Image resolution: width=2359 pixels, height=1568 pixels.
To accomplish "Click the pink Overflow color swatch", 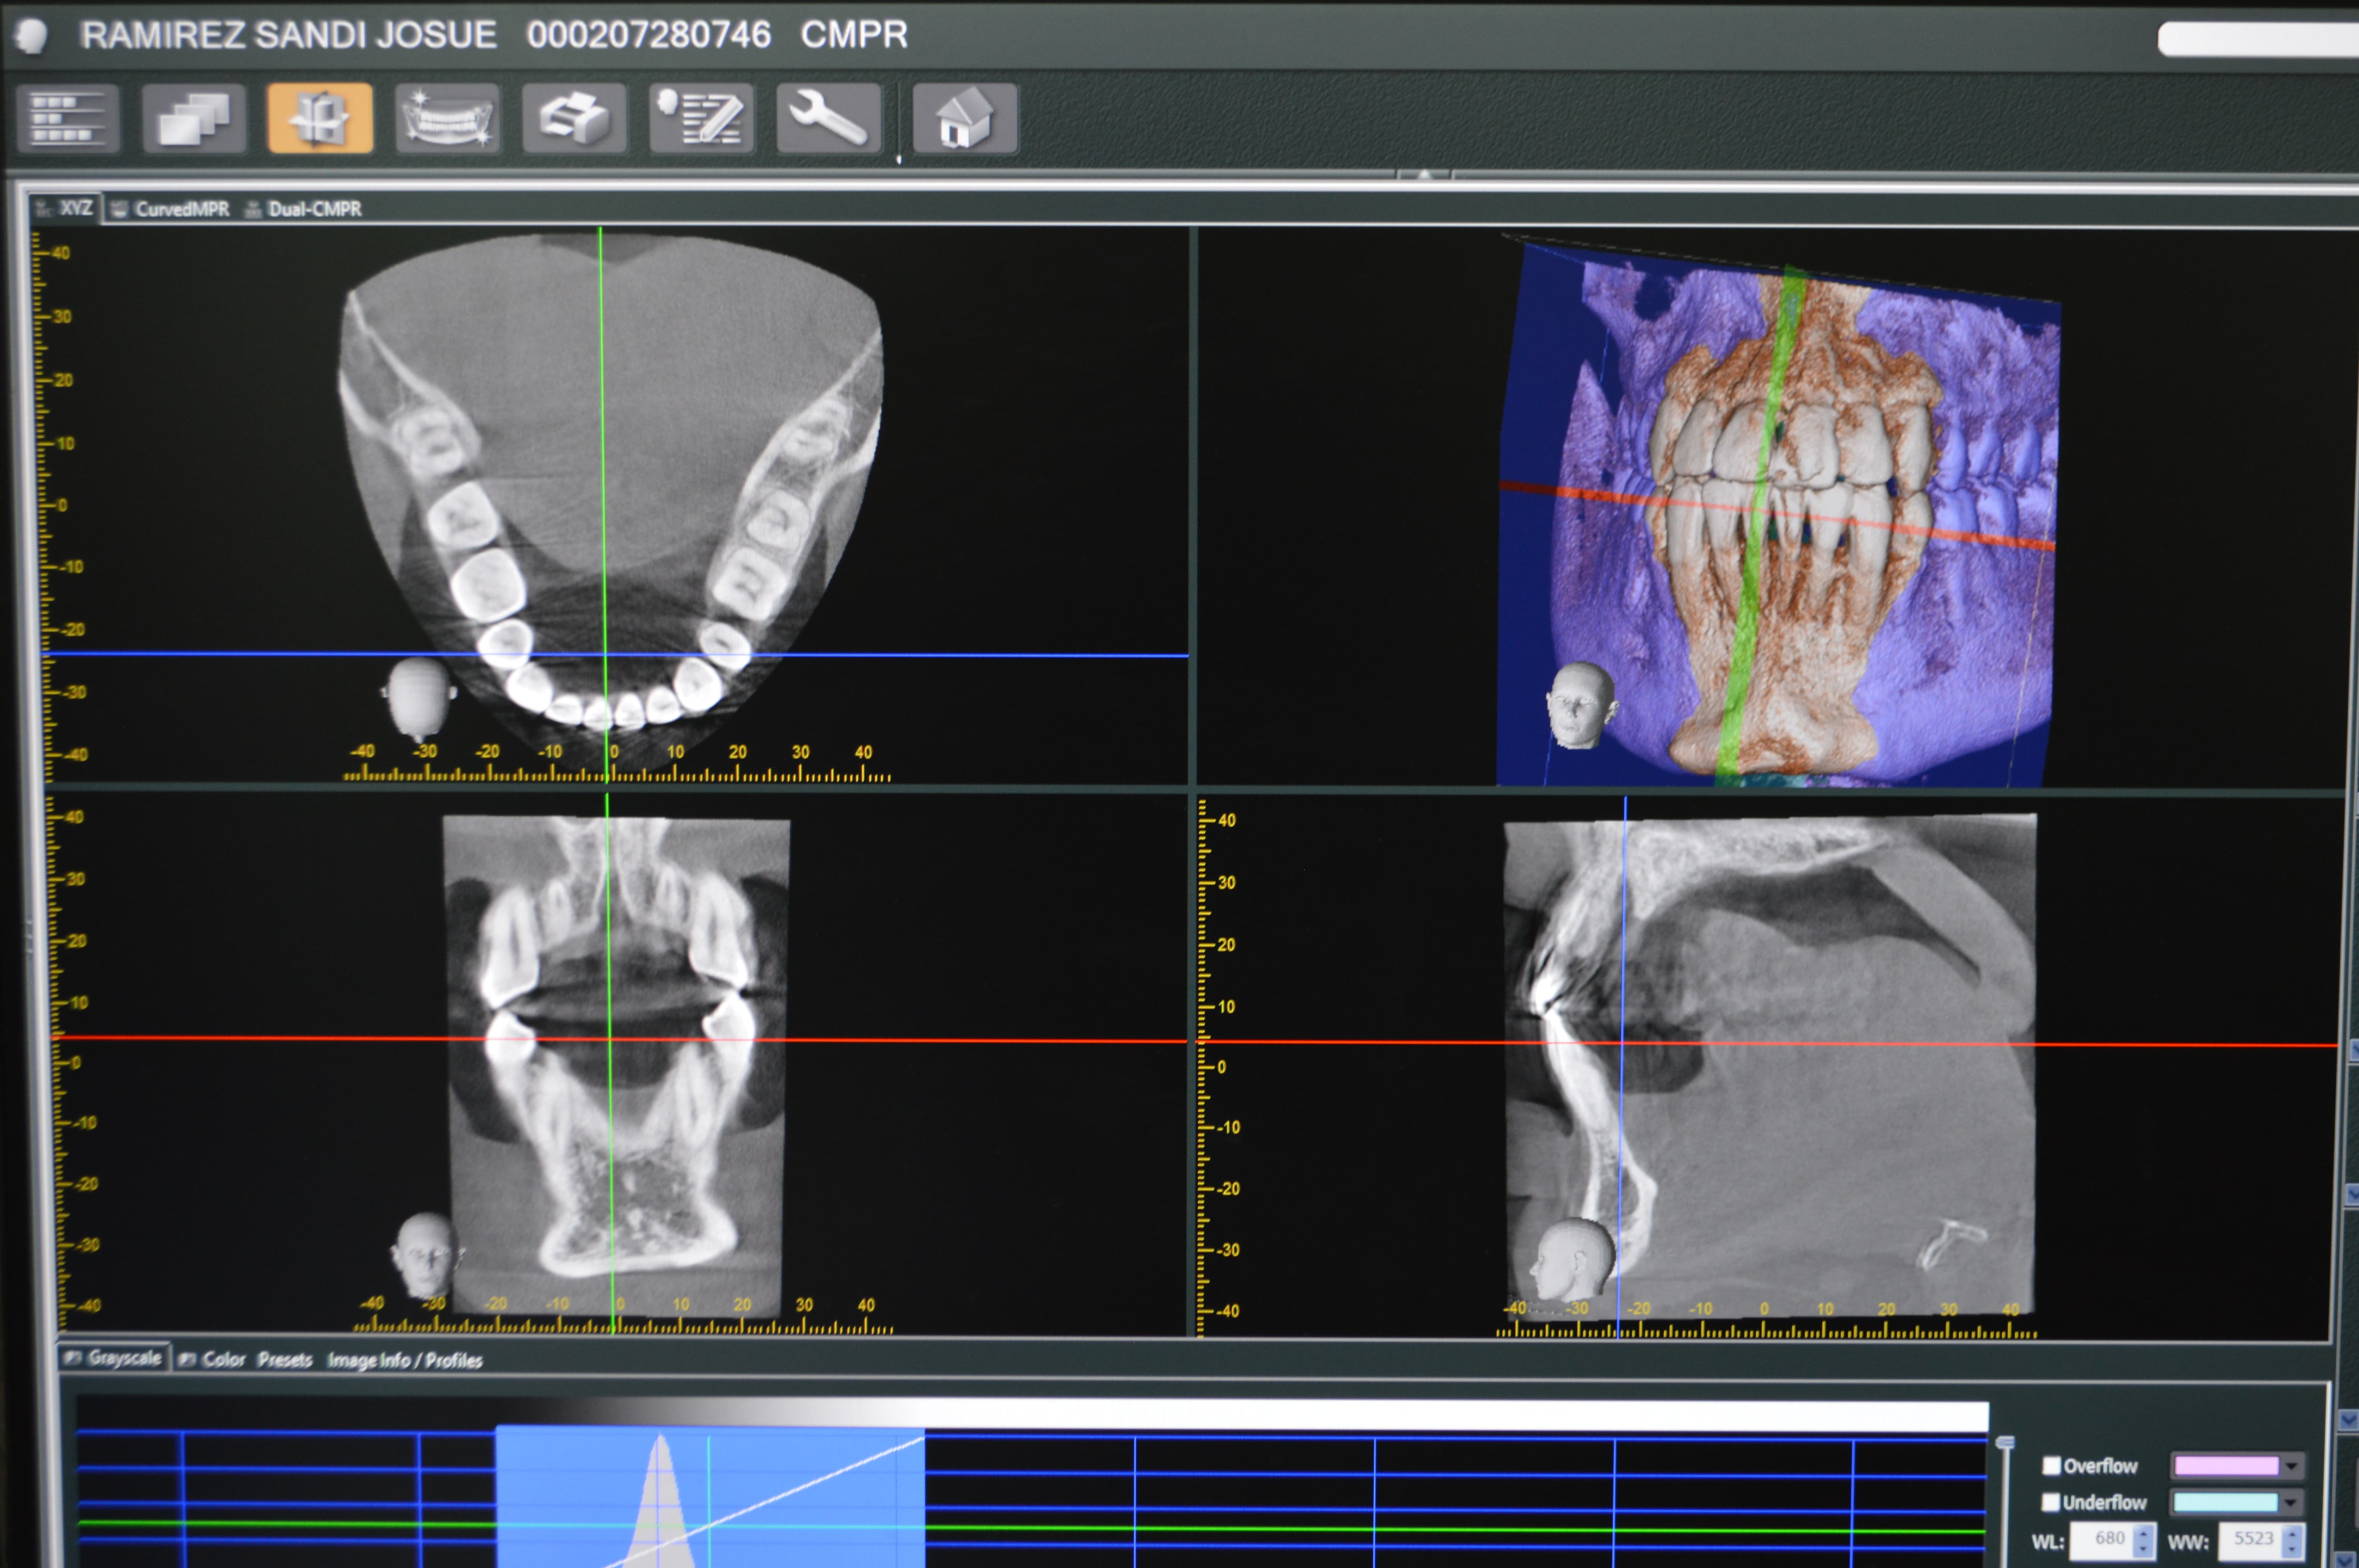I will [2227, 1466].
